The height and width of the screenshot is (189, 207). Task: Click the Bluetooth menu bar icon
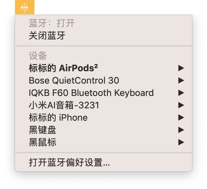point(24,7)
